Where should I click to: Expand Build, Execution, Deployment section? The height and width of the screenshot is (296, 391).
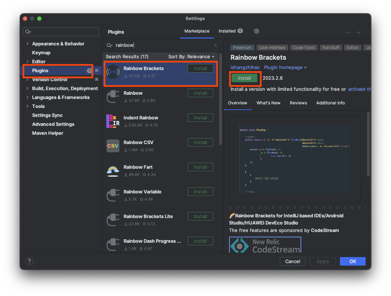point(28,89)
